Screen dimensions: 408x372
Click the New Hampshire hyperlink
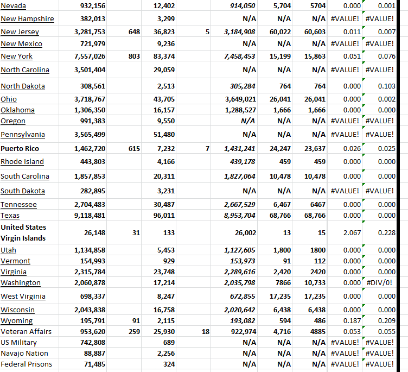click(27, 19)
